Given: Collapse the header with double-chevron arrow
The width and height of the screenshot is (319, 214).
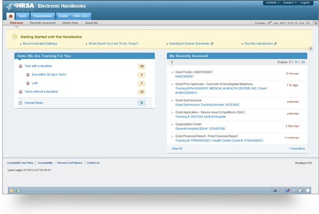Looking at the screenshot, I should pyautogui.click(x=315, y=23).
